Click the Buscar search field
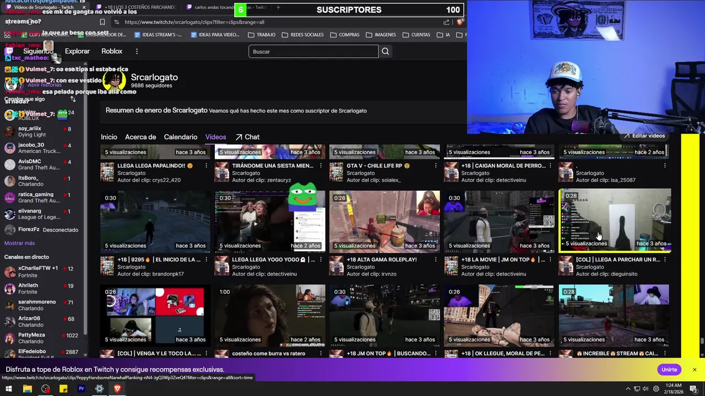Image resolution: width=705 pixels, height=396 pixels. pyautogui.click(x=313, y=51)
